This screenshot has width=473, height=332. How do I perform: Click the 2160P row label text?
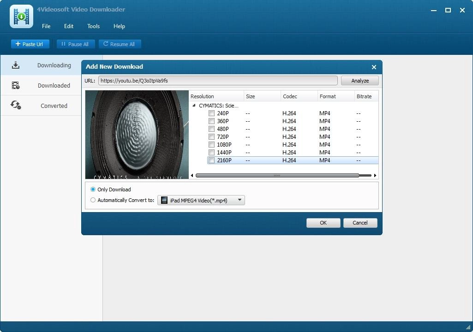tap(224, 160)
